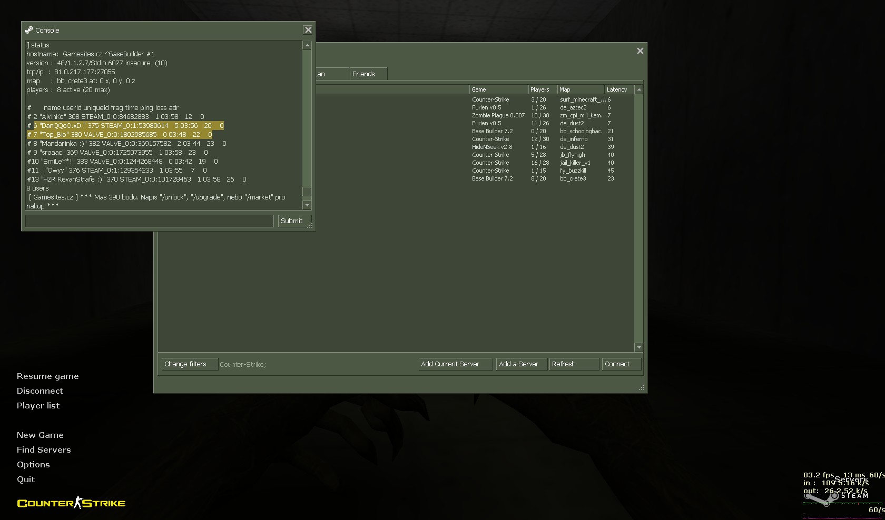Screen dimensions: 885x520
Task: Open Find Servers
Action: click(x=44, y=450)
